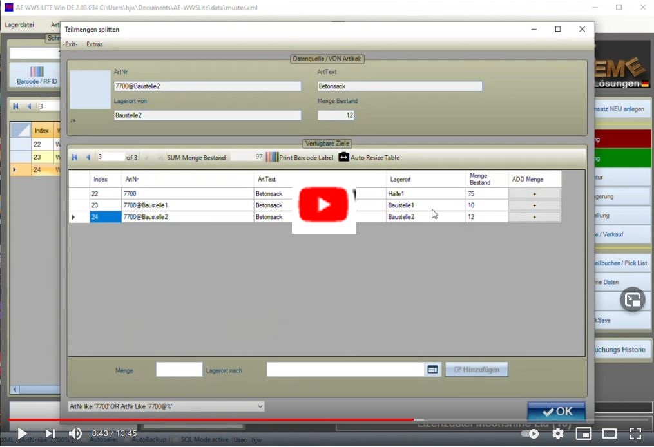Click the Lagerort cell Halle1
Viewport: 654px width, 447px height.
coord(426,194)
